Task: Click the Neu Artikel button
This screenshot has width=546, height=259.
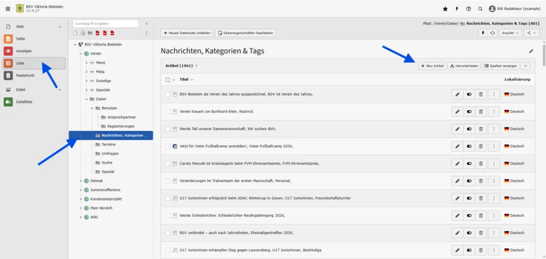Action: 432,66
